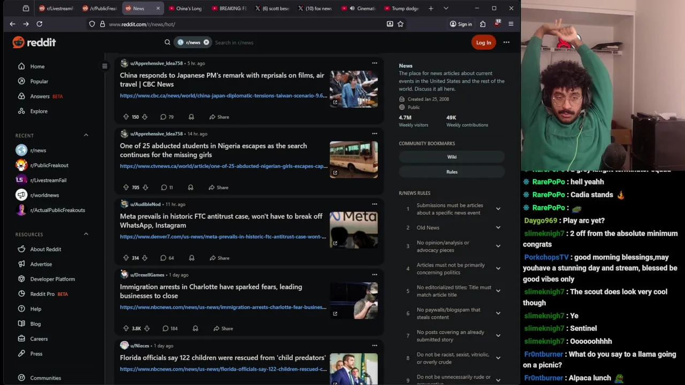Bookmark this page with star icon
685x385 pixels.
(400, 24)
